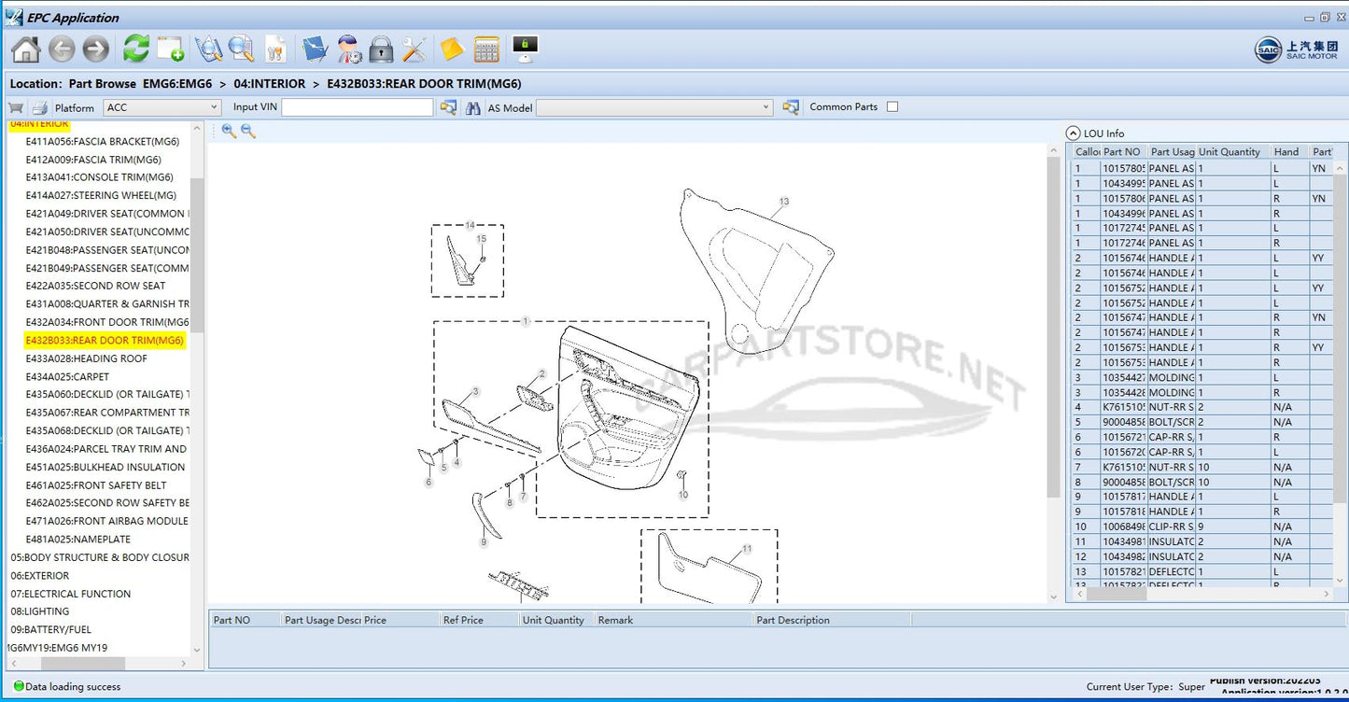Click the Hand column header
The width and height of the screenshot is (1349, 702).
coord(1286,152)
